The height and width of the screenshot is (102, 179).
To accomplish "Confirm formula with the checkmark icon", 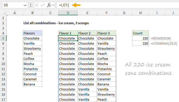I will 43,5.
